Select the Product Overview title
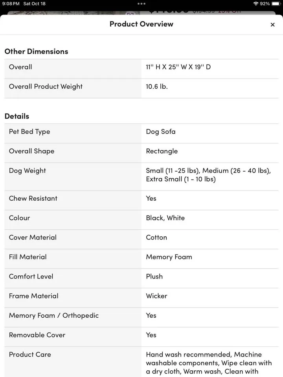283x377 pixels. [x=141, y=24]
